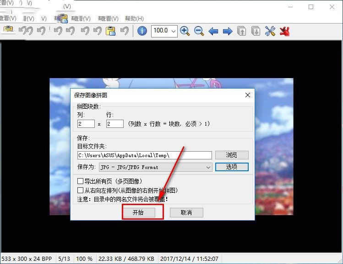Viewport: 343px width, 264px height.
Task: Click the zoom in magnifier icon
Action: point(185,31)
